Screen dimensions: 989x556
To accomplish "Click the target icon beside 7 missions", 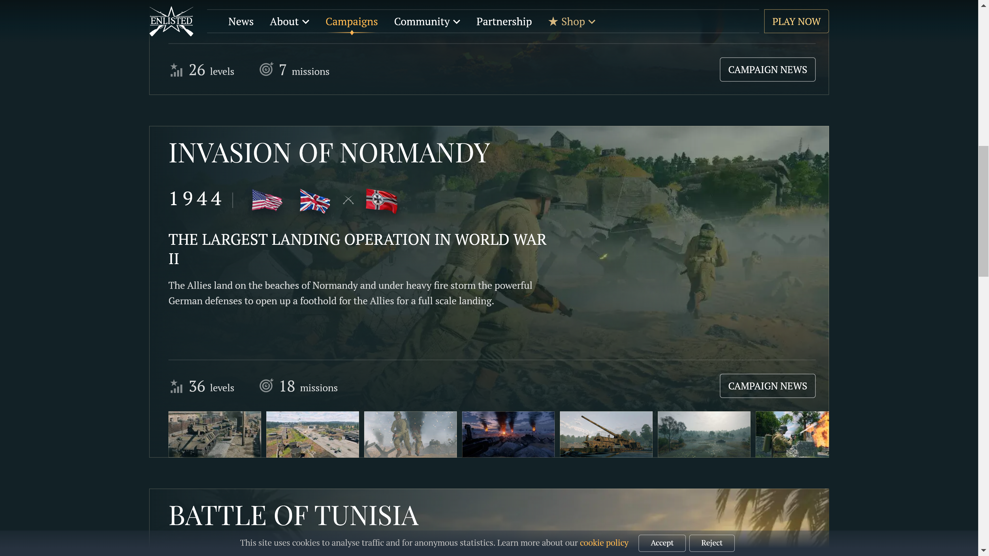I will click(266, 69).
